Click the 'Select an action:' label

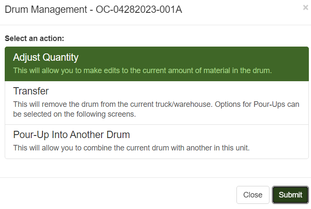[34, 38]
